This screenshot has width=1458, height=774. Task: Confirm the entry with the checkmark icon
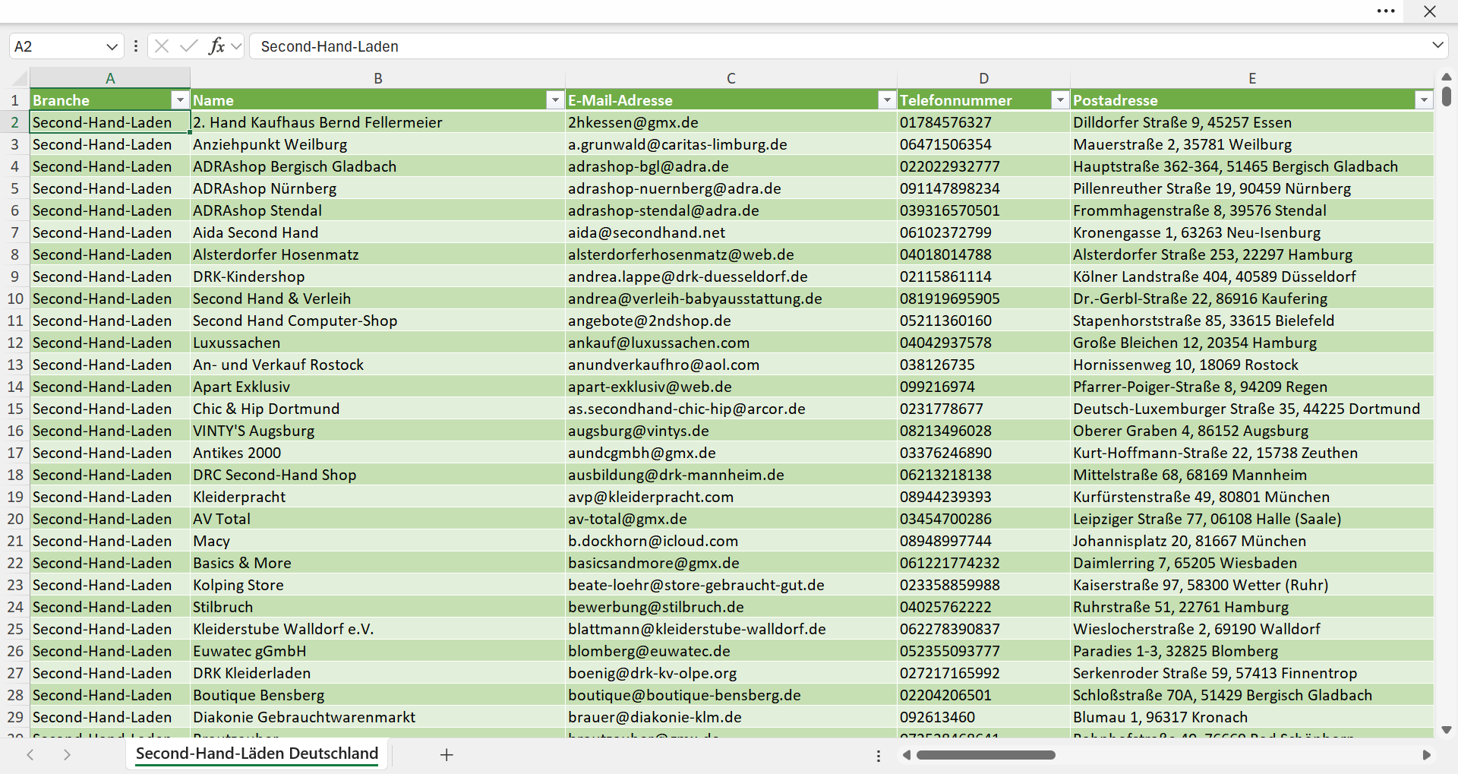point(189,46)
